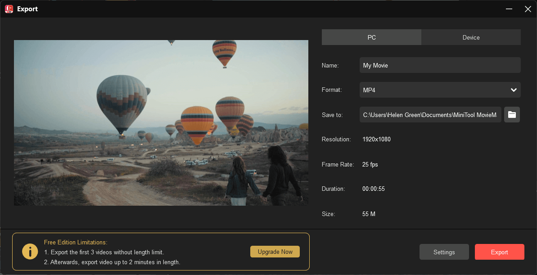Open the export Settings button

(x=444, y=252)
